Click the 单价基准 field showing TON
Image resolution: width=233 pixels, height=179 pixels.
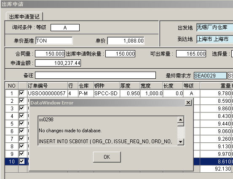point(54,40)
